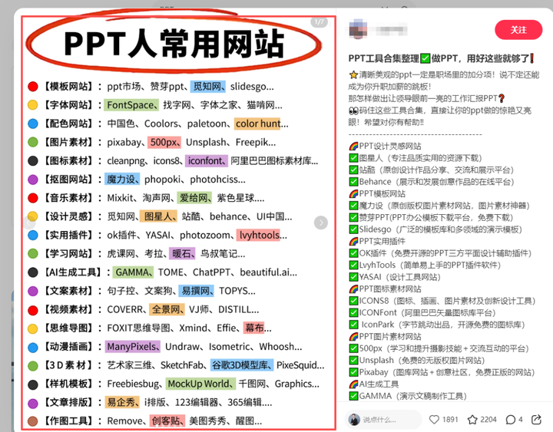Click the ICONS8 description line

pos(442,301)
